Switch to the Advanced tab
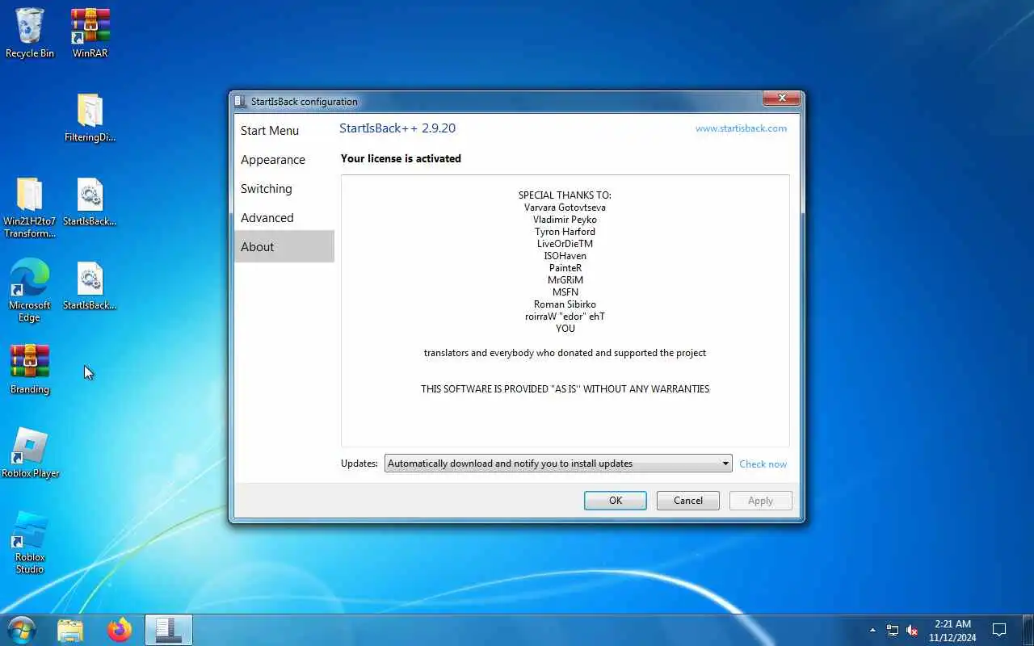Image resolution: width=1034 pixels, height=646 pixels. pos(284,218)
